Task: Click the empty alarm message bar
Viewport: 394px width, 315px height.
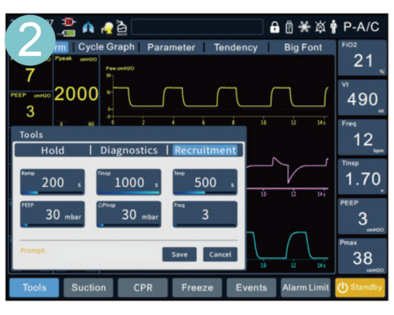Action: click(x=197, y=27)
